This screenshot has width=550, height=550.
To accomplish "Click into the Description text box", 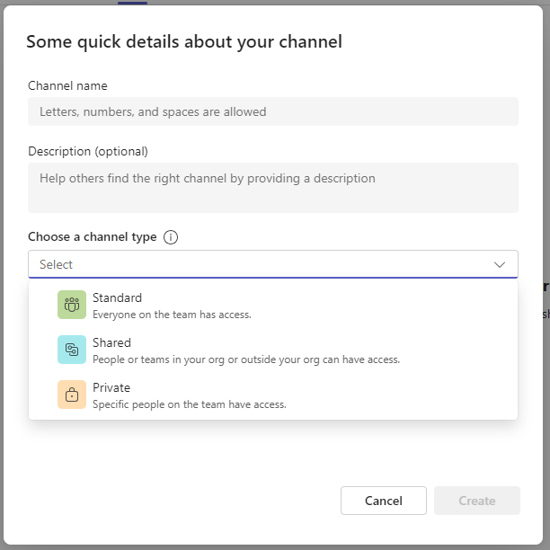I will click(273, 187).
